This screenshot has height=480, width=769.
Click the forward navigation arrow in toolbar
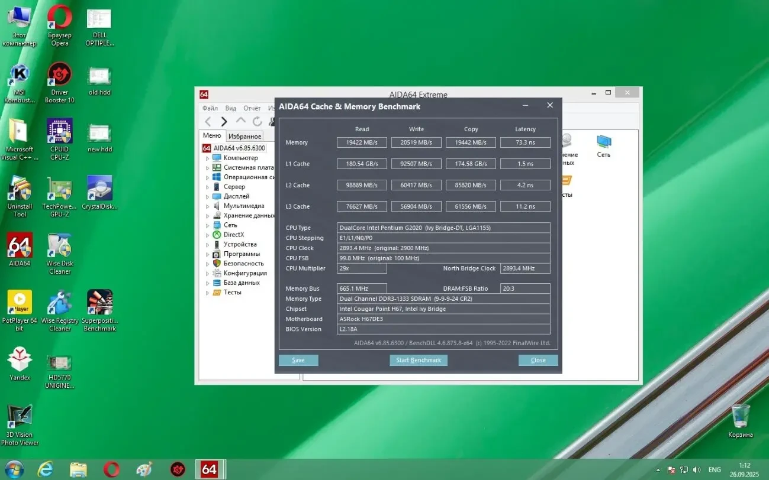pos(224,122)
